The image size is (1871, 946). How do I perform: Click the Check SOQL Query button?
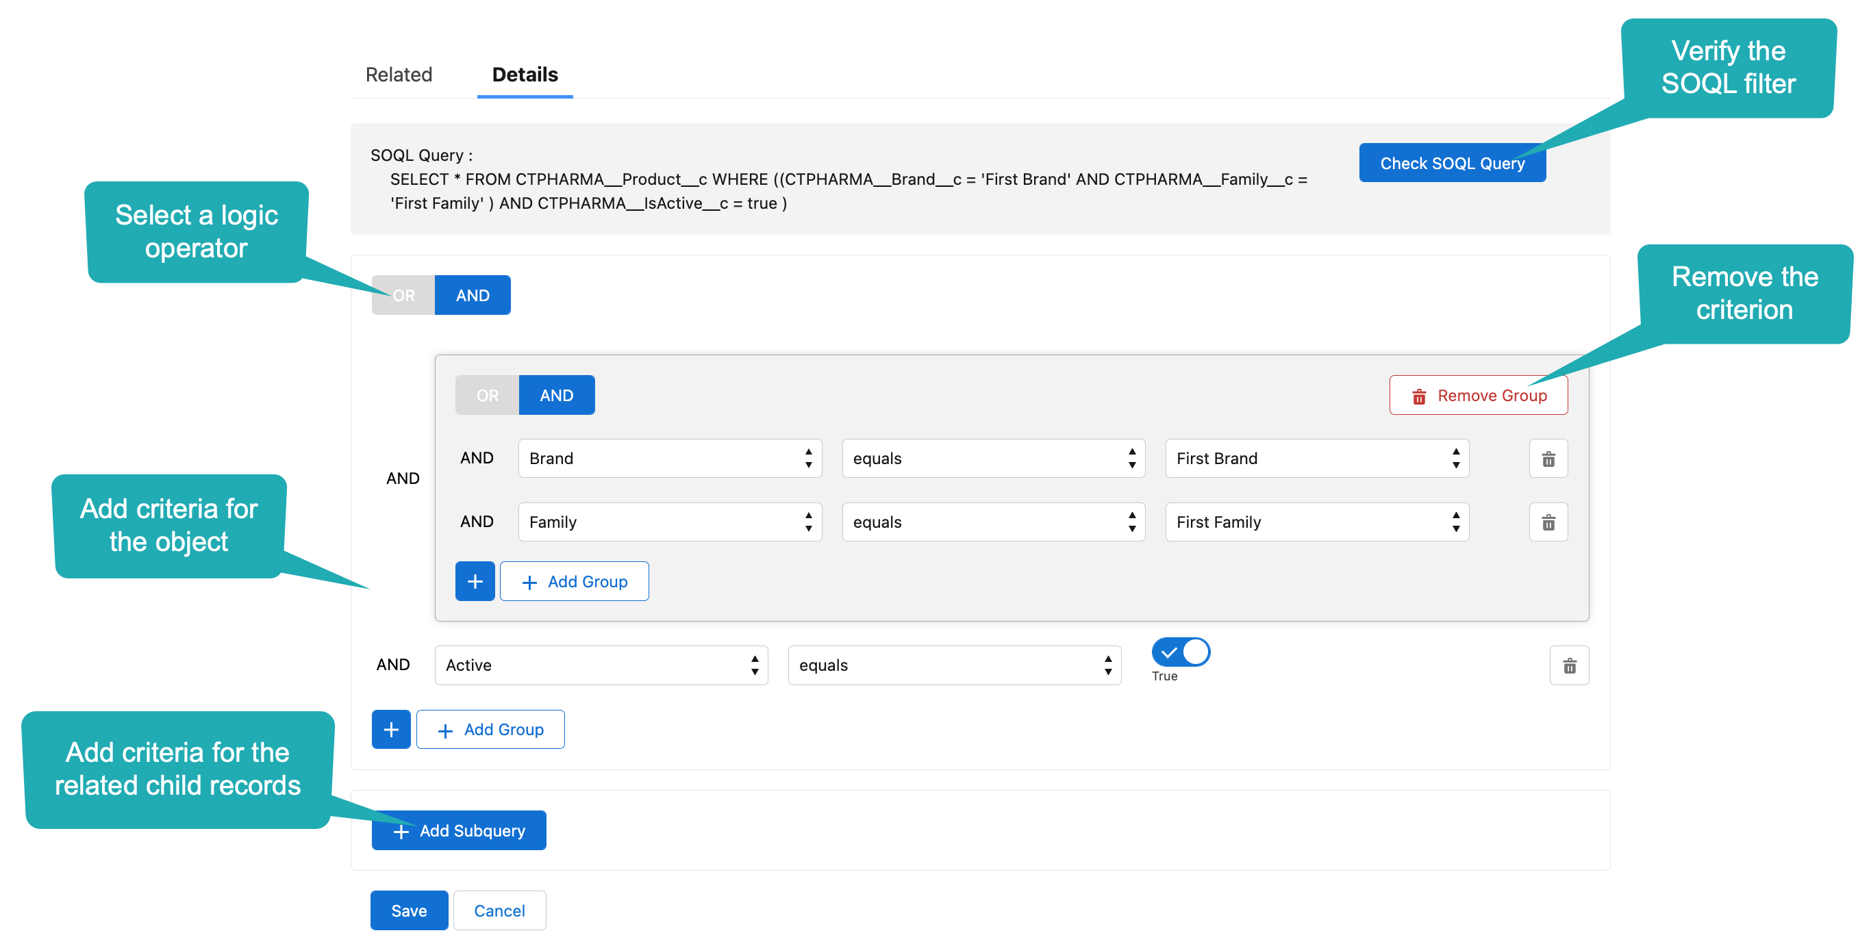tap(1452, 163)
